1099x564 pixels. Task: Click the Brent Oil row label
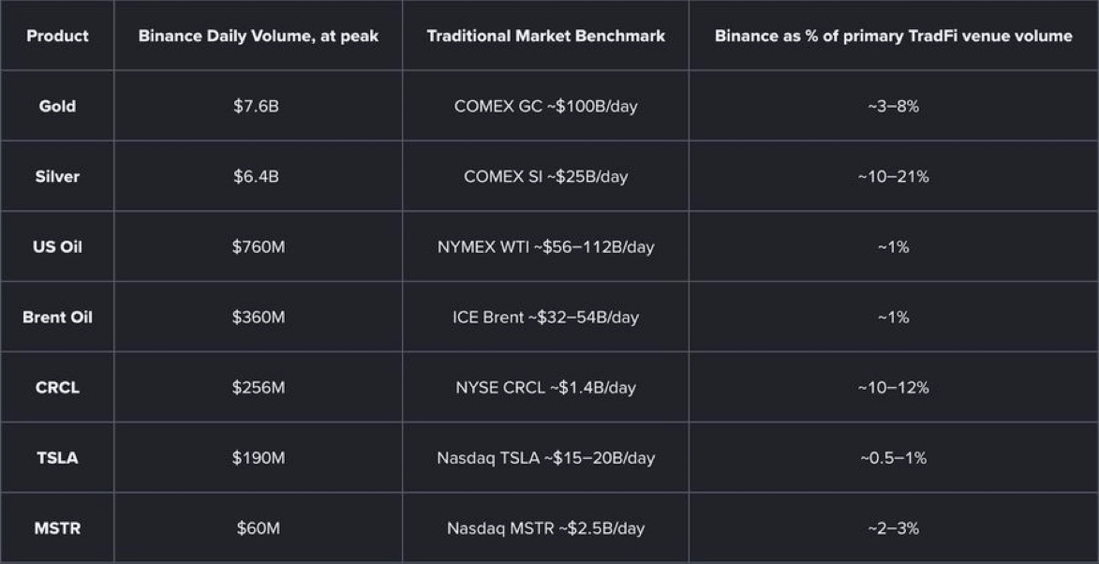coord(57,317)
